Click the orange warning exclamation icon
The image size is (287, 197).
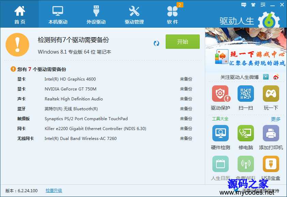17,45
